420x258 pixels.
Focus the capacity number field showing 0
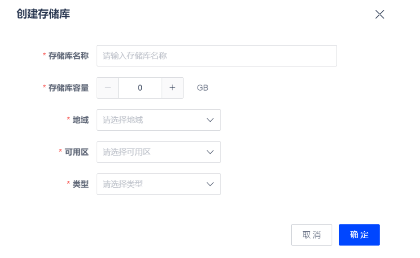coord(140,88)
